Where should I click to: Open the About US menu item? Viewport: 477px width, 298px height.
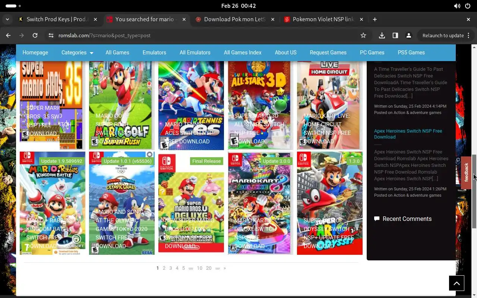click(286, 53)
